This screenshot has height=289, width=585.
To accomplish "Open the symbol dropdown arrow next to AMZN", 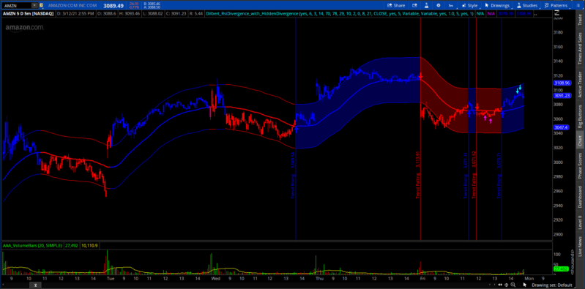I will click(x=34, y=6).
